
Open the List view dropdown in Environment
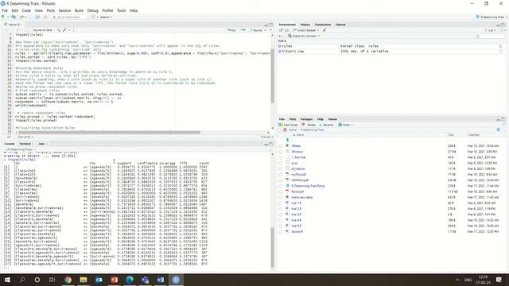coord(490,30)
